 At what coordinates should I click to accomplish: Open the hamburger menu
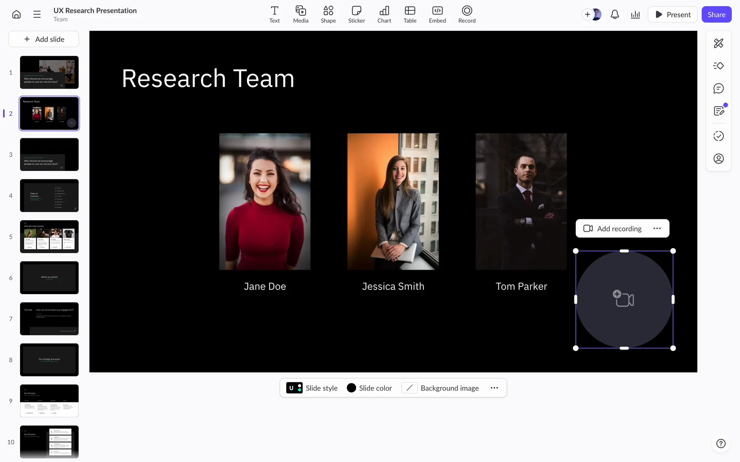tap(37, 15)
